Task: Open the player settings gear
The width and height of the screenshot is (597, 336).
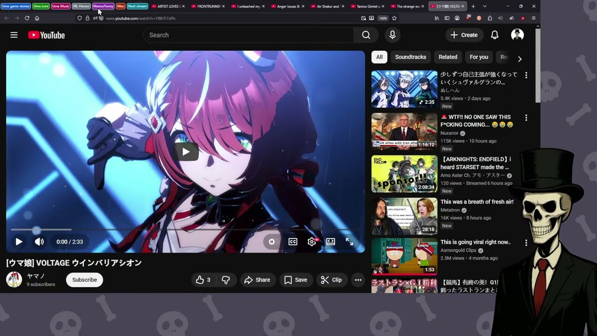Action: tap(312, 242)
